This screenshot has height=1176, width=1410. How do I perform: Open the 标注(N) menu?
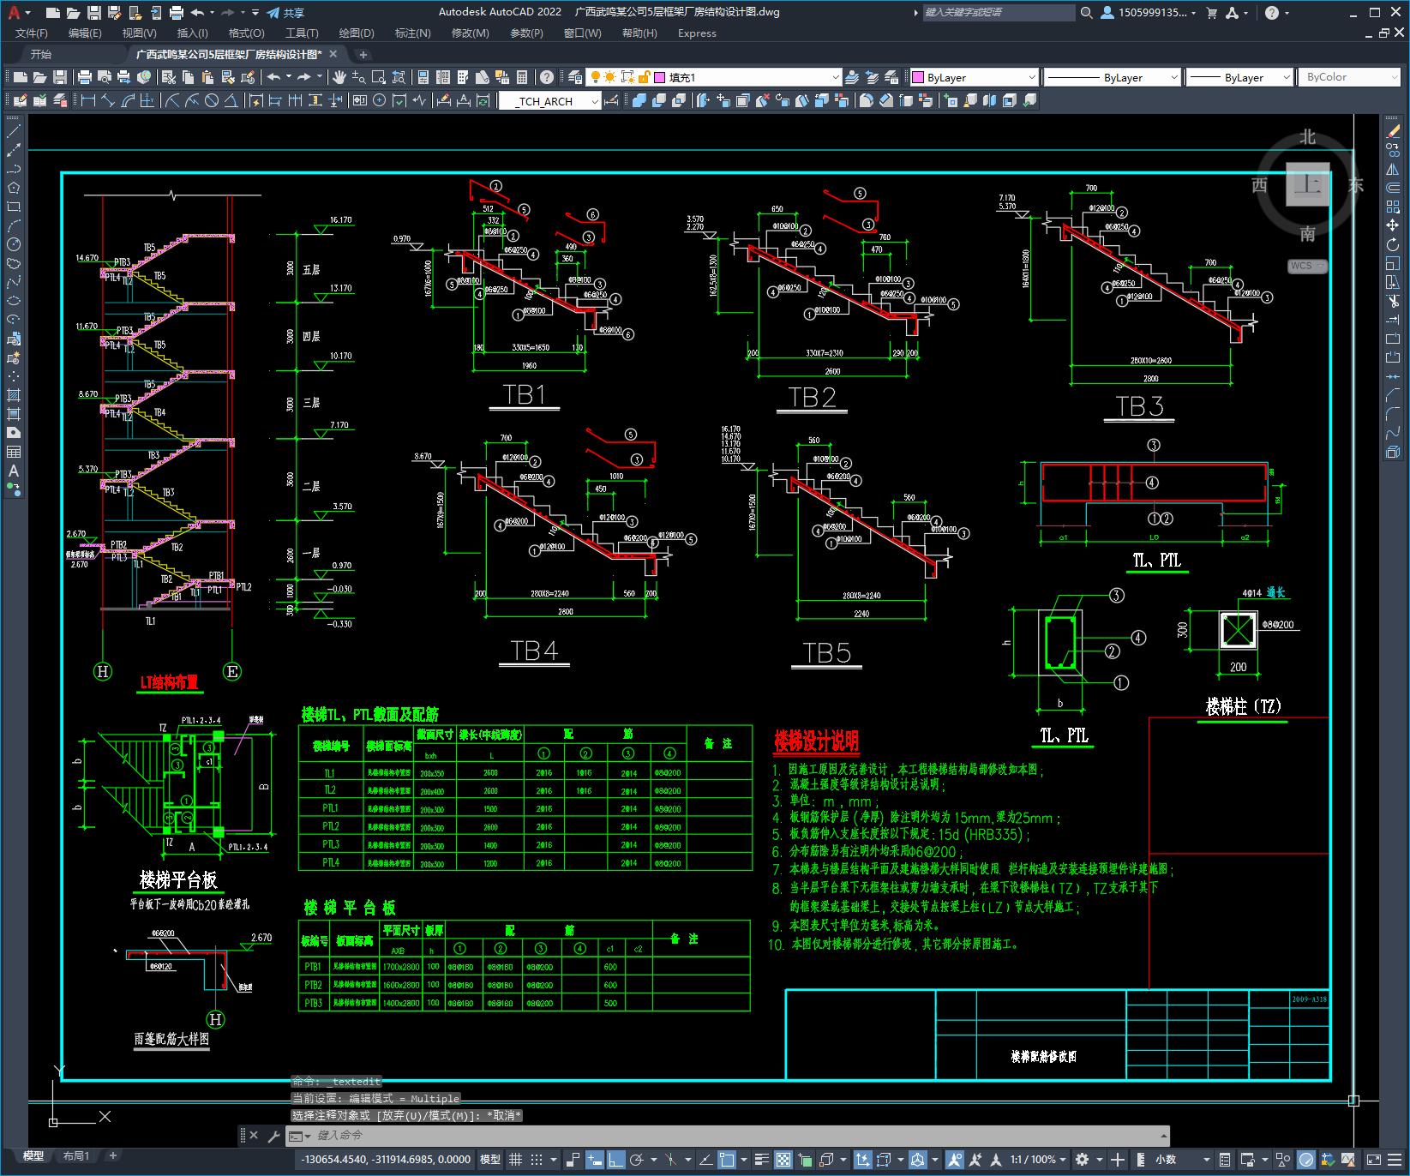(412, 33)
